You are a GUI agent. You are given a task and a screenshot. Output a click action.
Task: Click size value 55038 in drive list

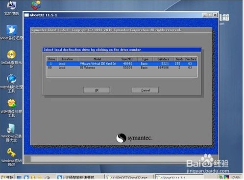pos(127,67)
